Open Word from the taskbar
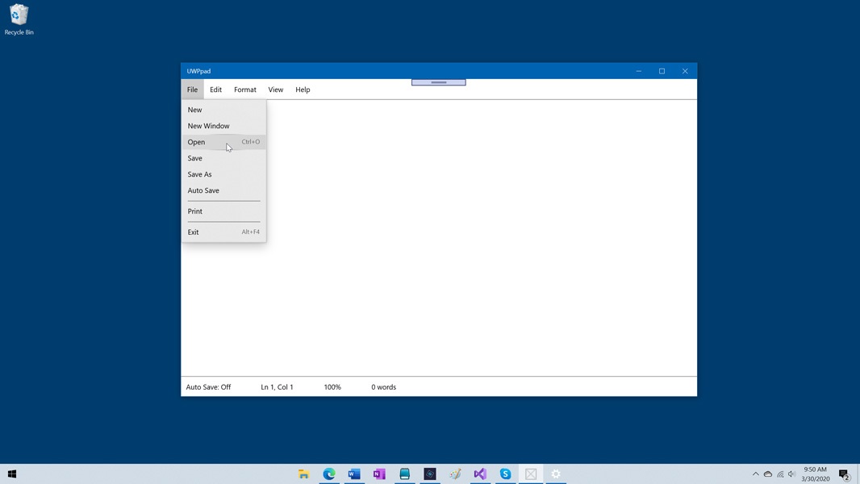The image size is (860, 484). click(354, 474)
